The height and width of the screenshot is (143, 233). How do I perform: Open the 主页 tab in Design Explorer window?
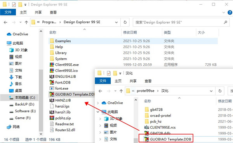(23, 12)
